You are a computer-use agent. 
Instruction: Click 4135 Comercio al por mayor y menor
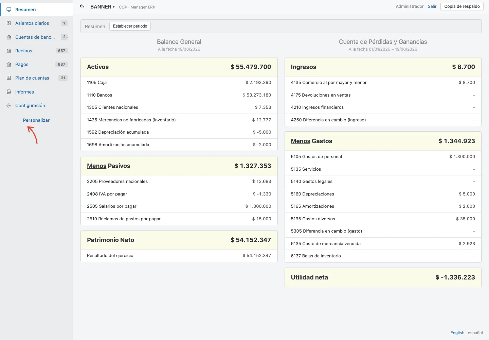pos(383,83)
